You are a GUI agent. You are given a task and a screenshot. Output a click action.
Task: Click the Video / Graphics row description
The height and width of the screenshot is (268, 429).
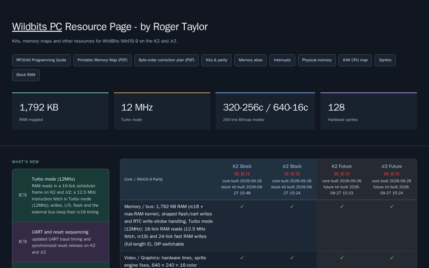[165, 262]
